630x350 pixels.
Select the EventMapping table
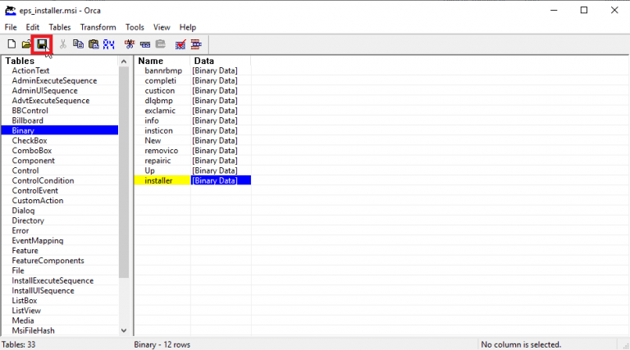point(38,241)
